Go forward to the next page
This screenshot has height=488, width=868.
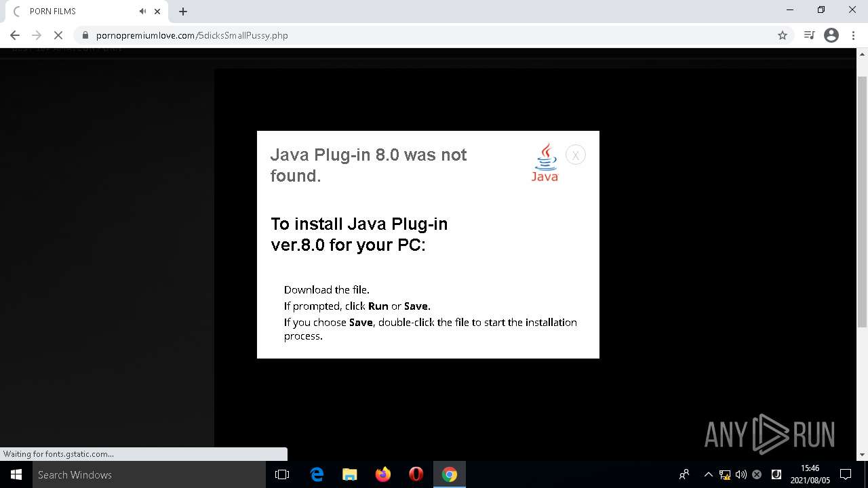(x=37, y=35)
